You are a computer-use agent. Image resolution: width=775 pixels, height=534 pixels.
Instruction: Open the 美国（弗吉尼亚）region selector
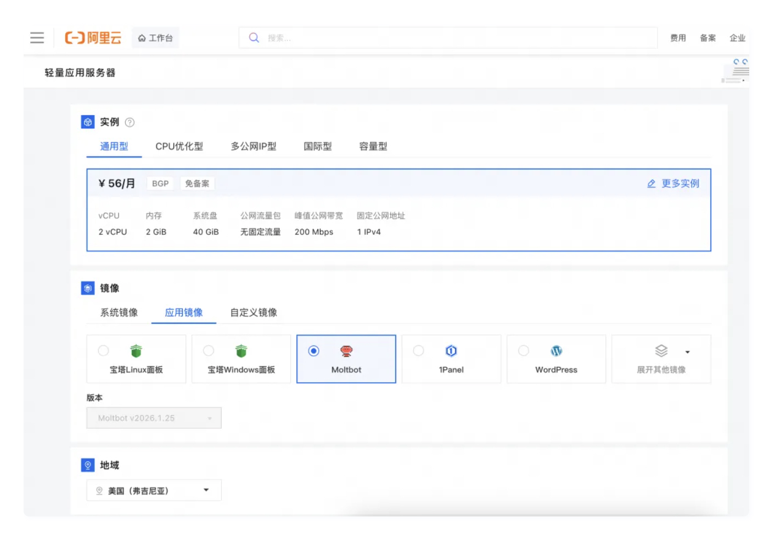click(154, 490)
